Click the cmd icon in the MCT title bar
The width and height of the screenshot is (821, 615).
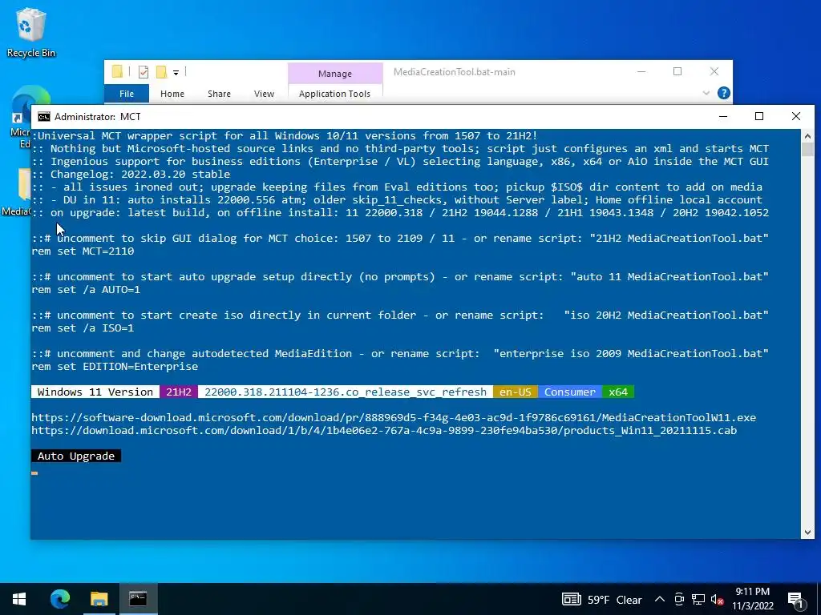pos(44,117)
